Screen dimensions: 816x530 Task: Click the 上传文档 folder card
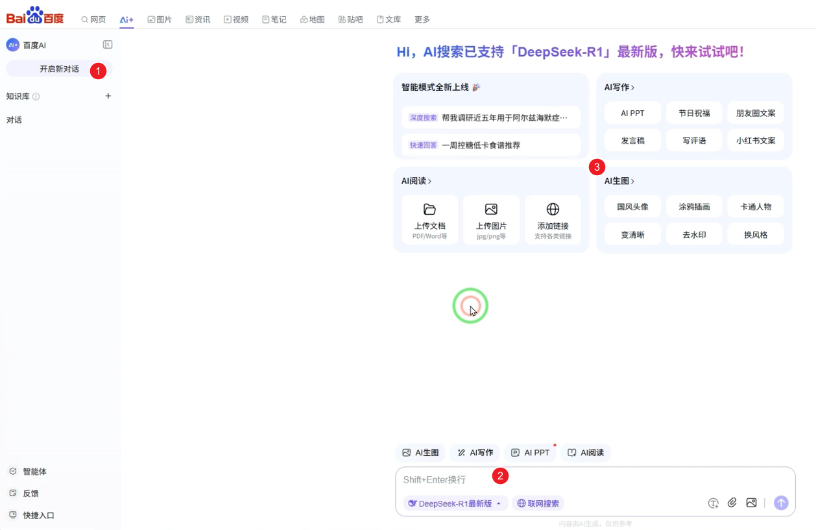(x=429, y=220)
